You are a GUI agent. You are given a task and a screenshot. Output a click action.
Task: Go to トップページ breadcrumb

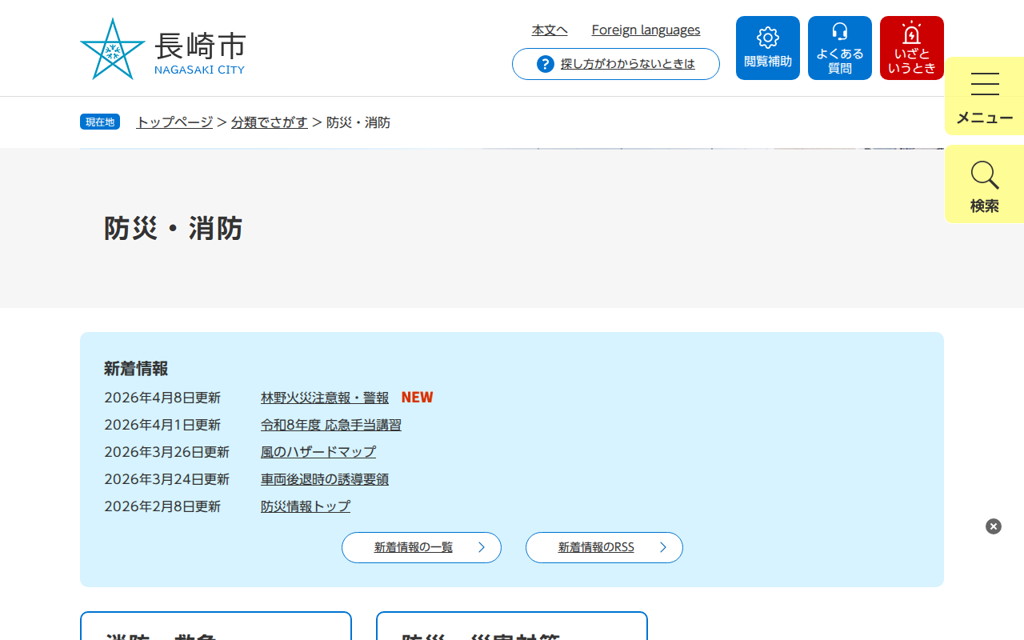[x=174, y=122]
